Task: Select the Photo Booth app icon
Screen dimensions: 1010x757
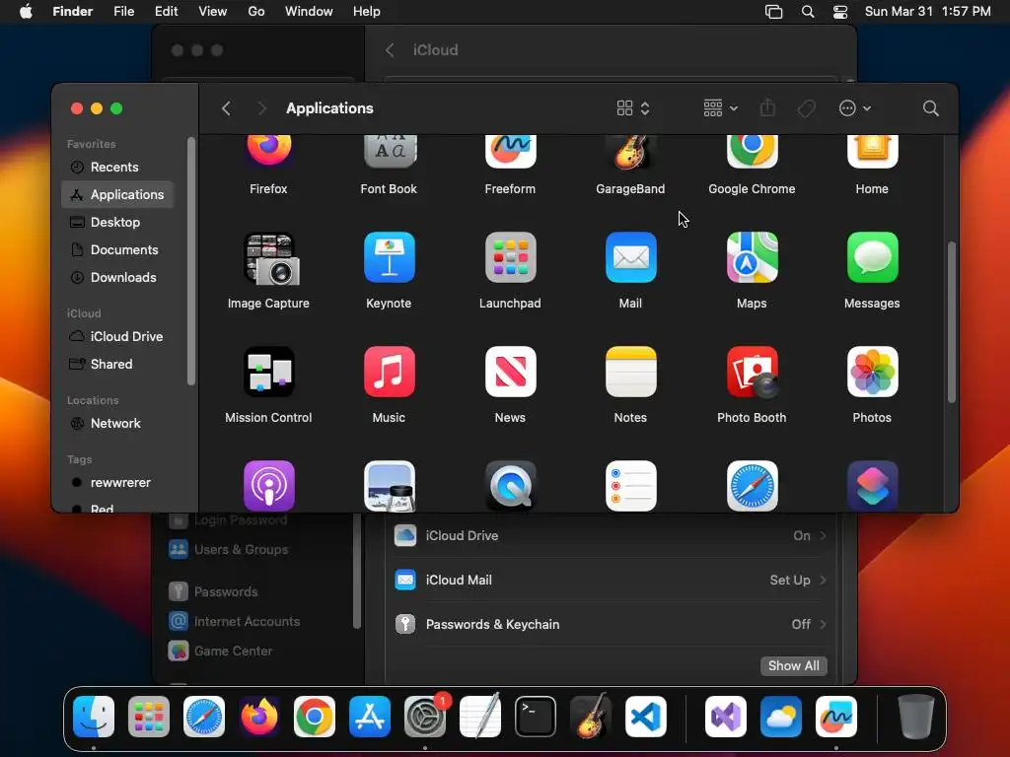Action: [752, 372]
